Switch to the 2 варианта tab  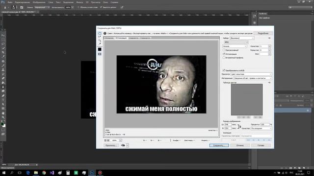click(x=133, y=38)
